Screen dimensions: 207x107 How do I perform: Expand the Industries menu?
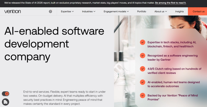tap(88, 11)
